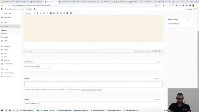Insert a blockquote in the editor

[x=51, y=13]
